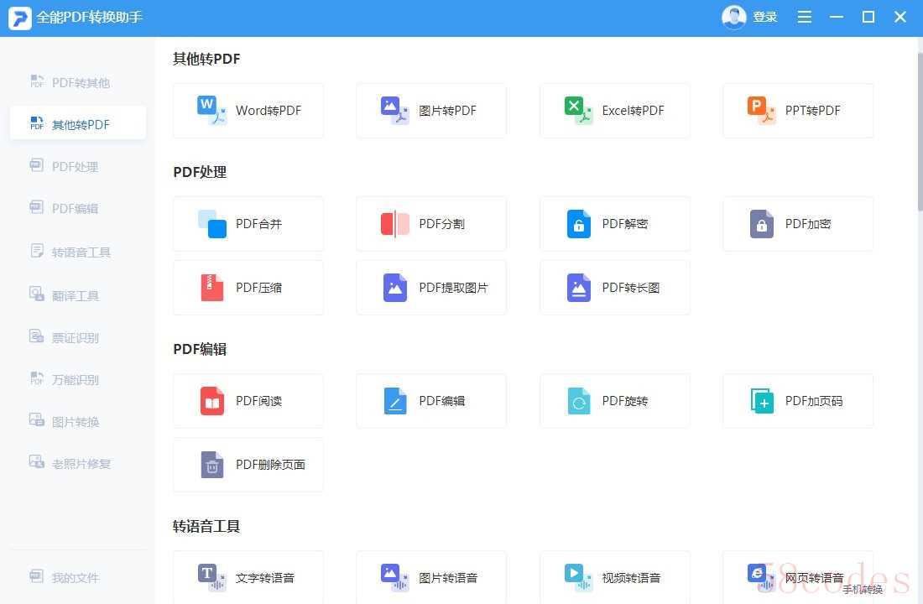Image resolution: width=923 pixels, height=604 pixels.
Task: Open the PPT转PDF converter
Action: (798, 111)
